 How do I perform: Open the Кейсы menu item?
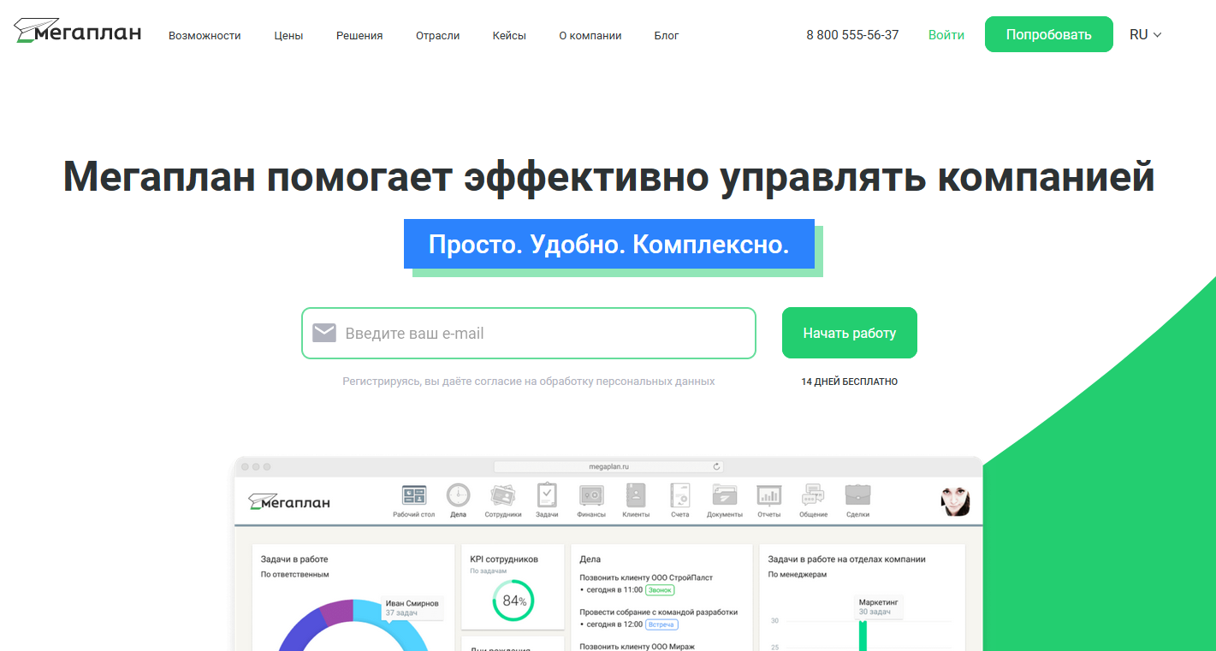click(x=509, y=36)
